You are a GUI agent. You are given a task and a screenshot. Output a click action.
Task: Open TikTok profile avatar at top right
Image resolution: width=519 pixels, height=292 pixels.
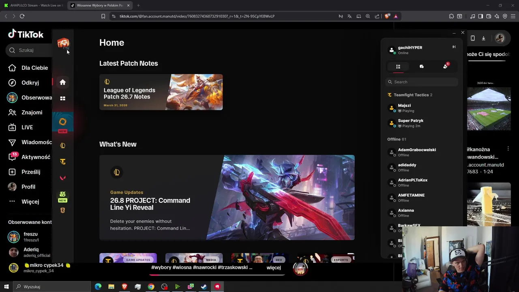500,38
